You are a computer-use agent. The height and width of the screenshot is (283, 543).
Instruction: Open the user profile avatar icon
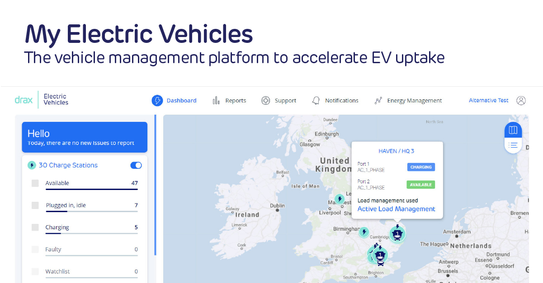tap(521, 101)
